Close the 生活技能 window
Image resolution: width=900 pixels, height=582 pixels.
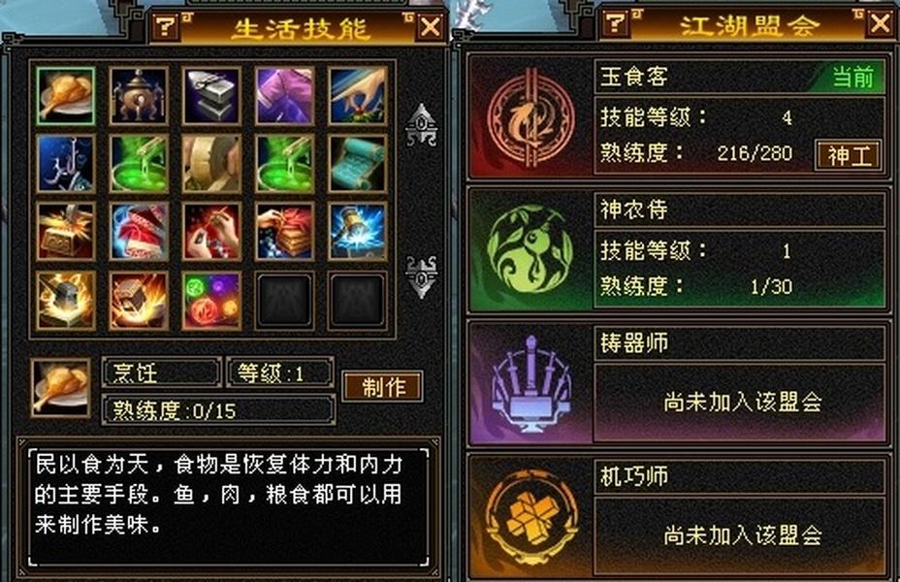(431, 27)
